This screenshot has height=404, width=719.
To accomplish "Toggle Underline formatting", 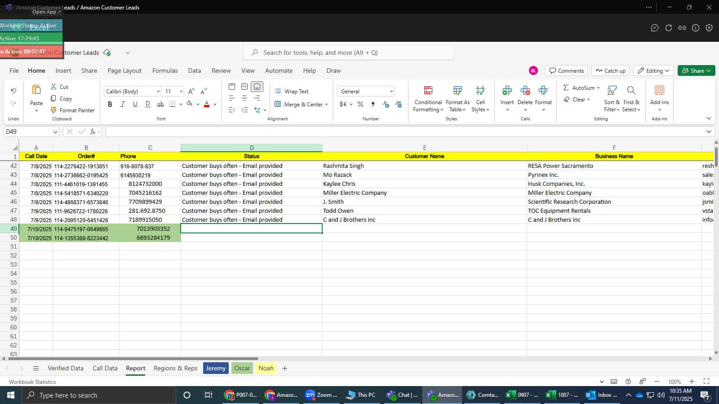I will point(135,104).
